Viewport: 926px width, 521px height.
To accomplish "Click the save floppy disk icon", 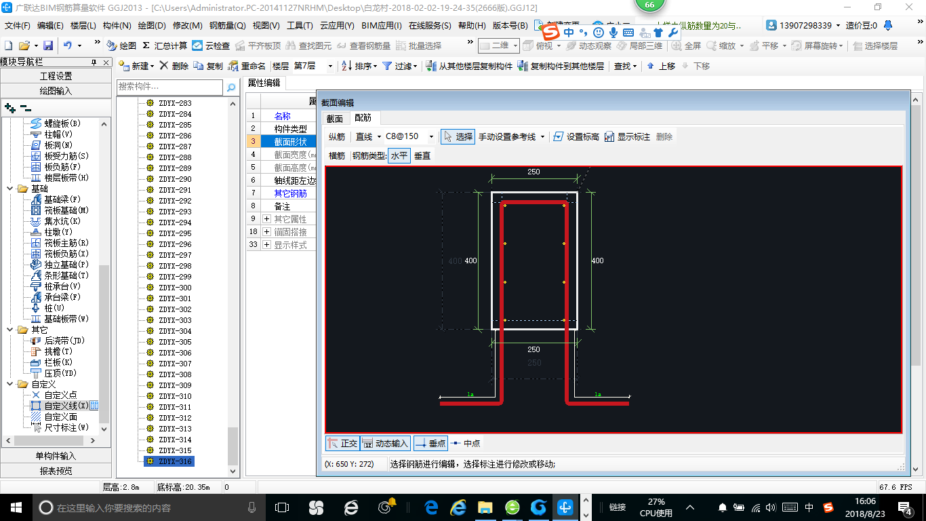I will tap(48, 45).
